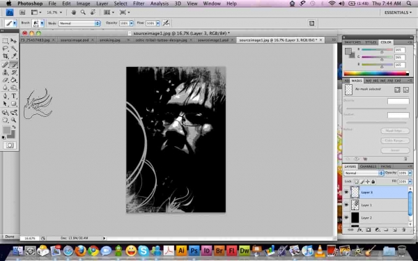Hide Layer 2 with eye icon
Viewport: 418px width, 261px height.
click(346, 217)
